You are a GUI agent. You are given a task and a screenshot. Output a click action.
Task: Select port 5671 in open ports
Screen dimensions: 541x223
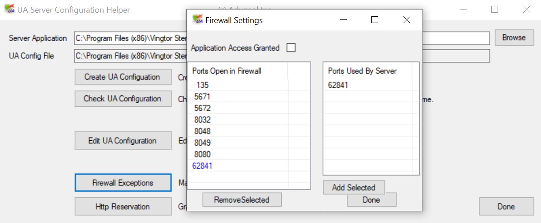coord(202,96)
